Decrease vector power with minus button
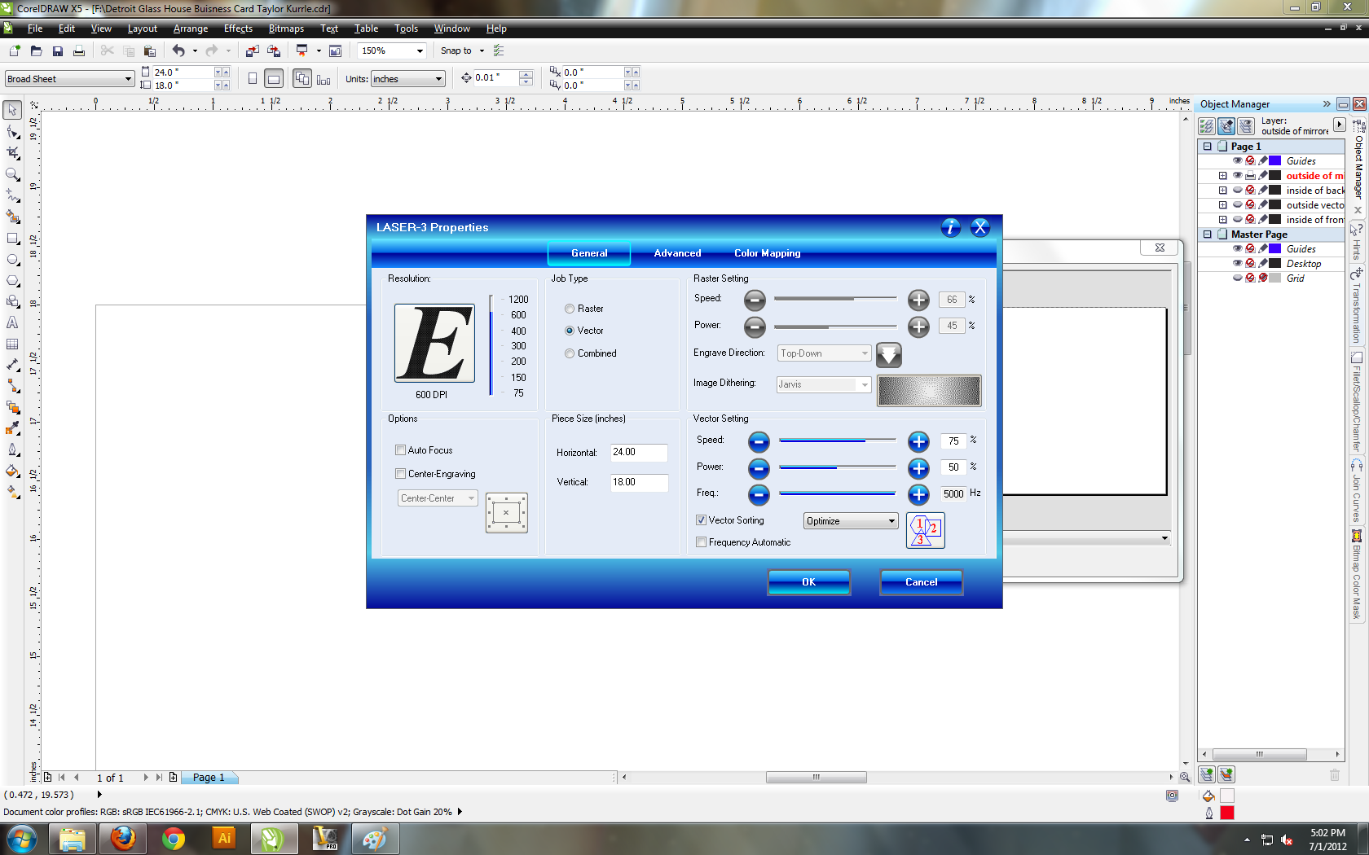This screenshot has width=1369, height=855. [759, 468]
